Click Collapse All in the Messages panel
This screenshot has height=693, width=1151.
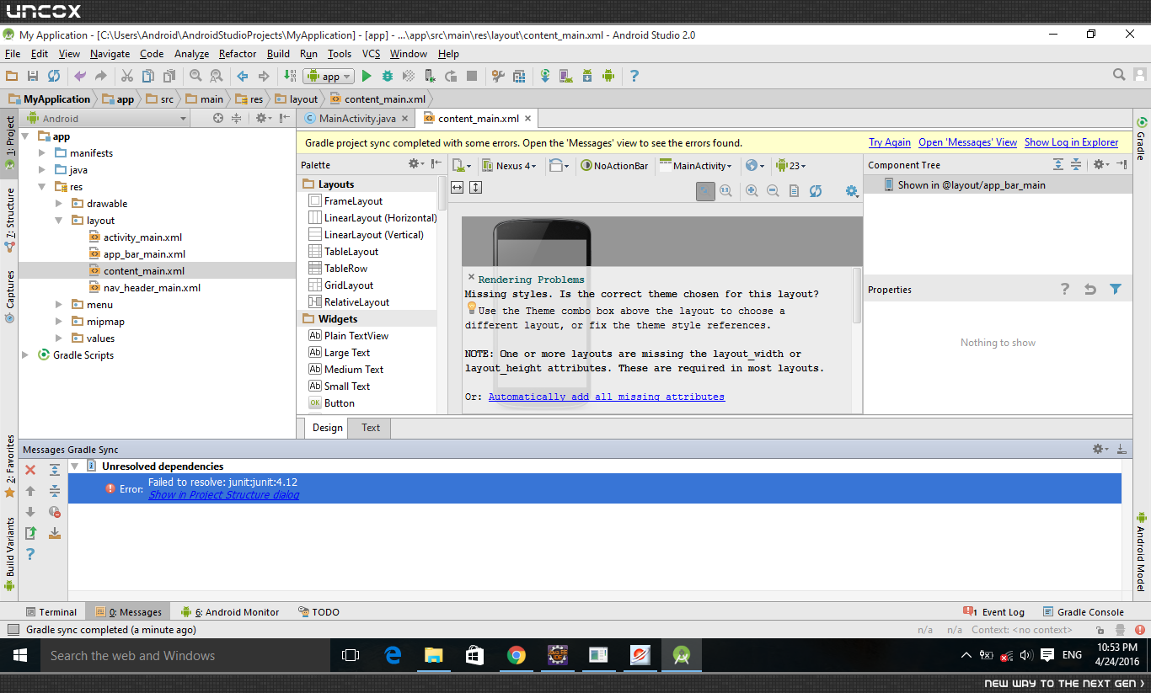pos(55,491)
